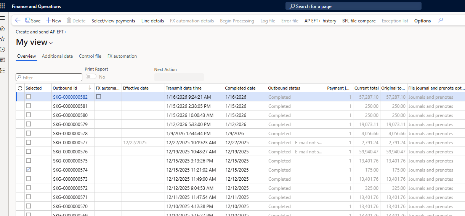Uncheck the Selected box for SKG-0000000574
This screenshot has height=216, width=465.
tap(28, 170)
